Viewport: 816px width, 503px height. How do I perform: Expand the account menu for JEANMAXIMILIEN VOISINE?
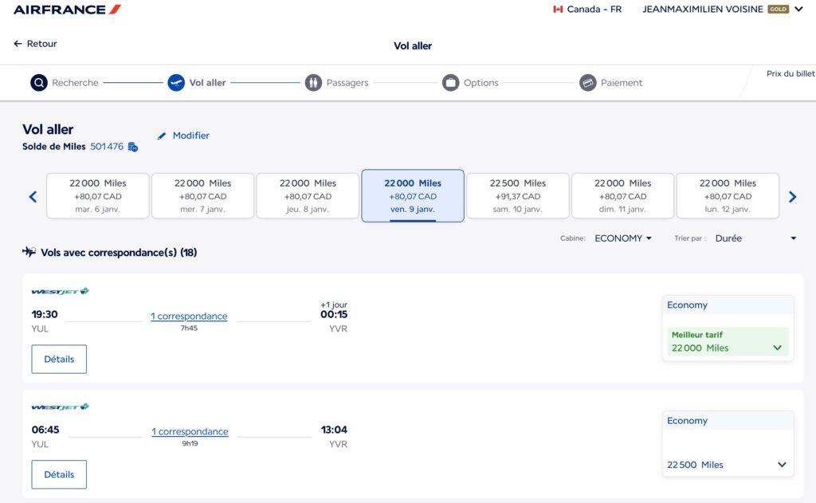[798, 10]
